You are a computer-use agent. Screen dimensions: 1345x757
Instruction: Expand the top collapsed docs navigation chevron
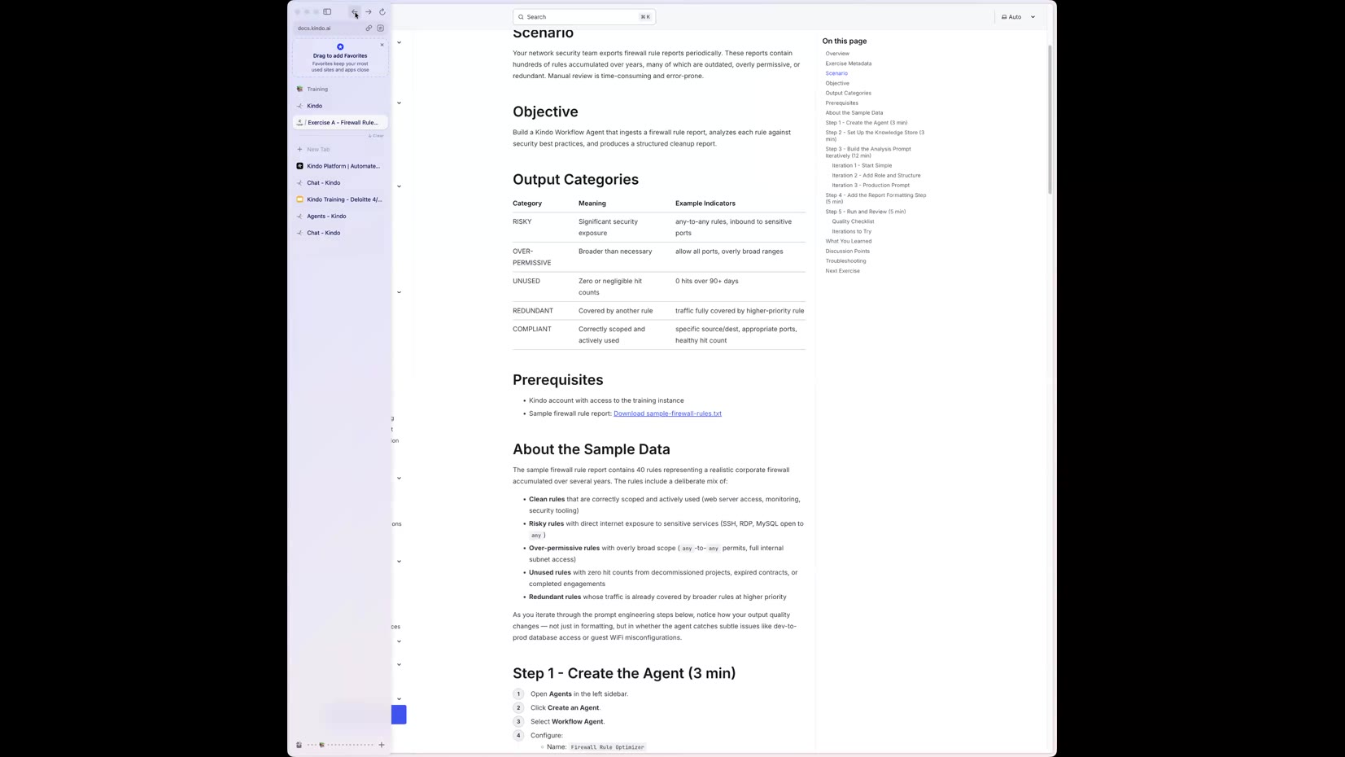[x=398, y=42]
